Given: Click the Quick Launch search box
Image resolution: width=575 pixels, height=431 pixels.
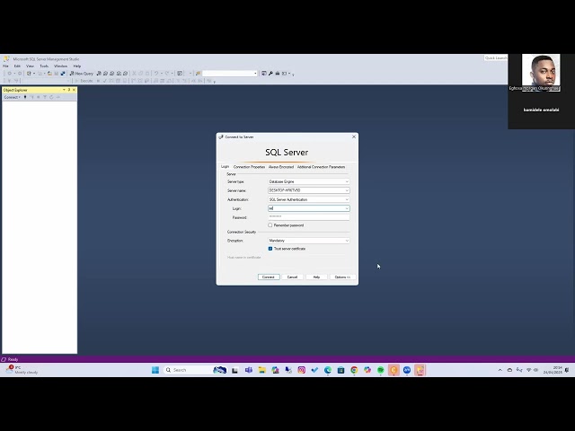Looking at the screenshot, I should tap(496, 57).
